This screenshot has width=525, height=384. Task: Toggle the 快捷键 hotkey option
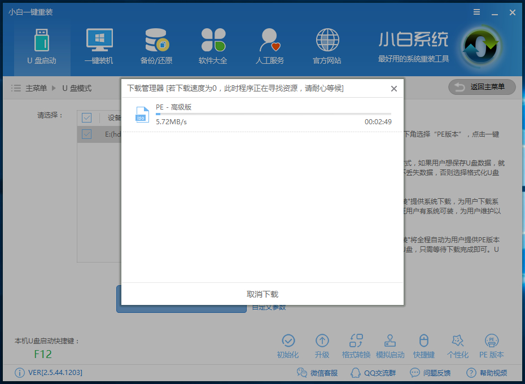click(x=424, y=344)
